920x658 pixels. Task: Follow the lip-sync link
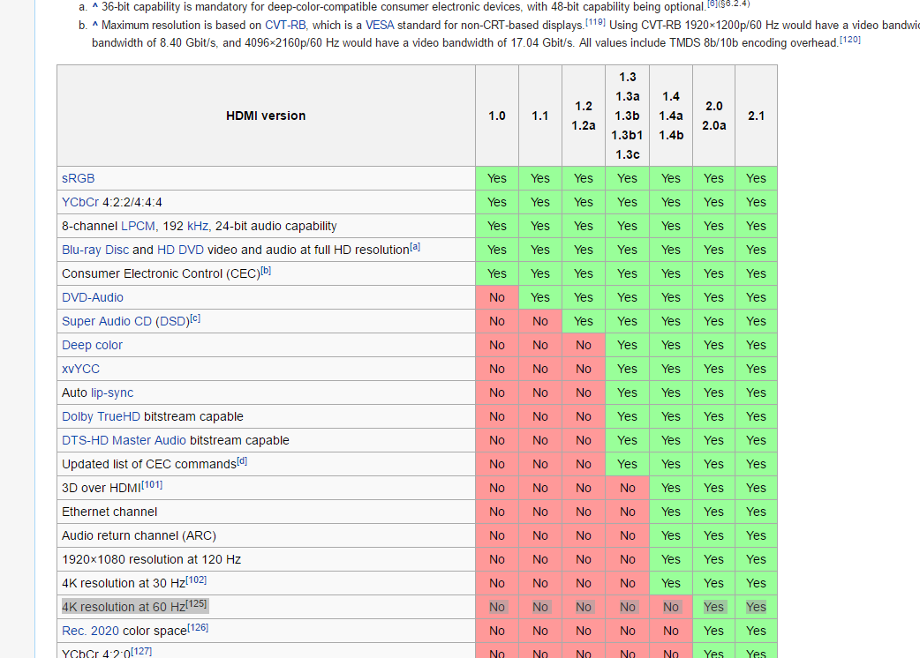click(112, 393)
